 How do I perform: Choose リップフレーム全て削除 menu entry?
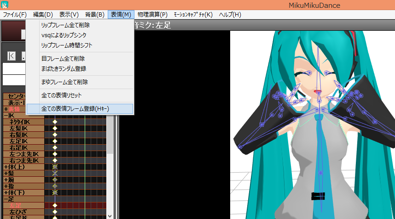tap(80, 25)
